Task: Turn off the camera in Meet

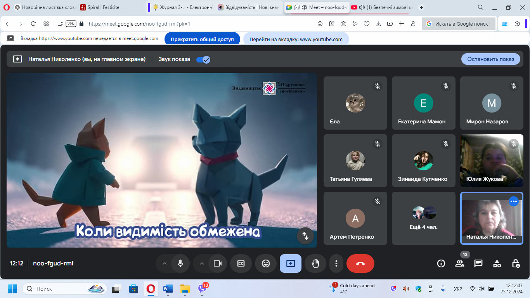Action: (218, 263)
